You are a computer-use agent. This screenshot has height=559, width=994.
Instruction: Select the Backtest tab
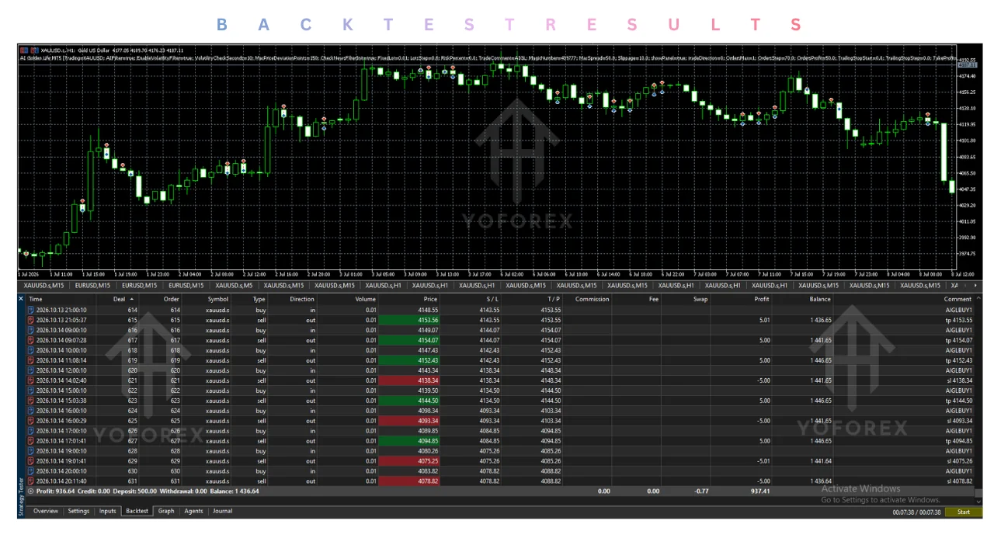[137, 511]
